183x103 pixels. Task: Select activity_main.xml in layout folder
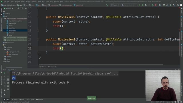(13, 52)
